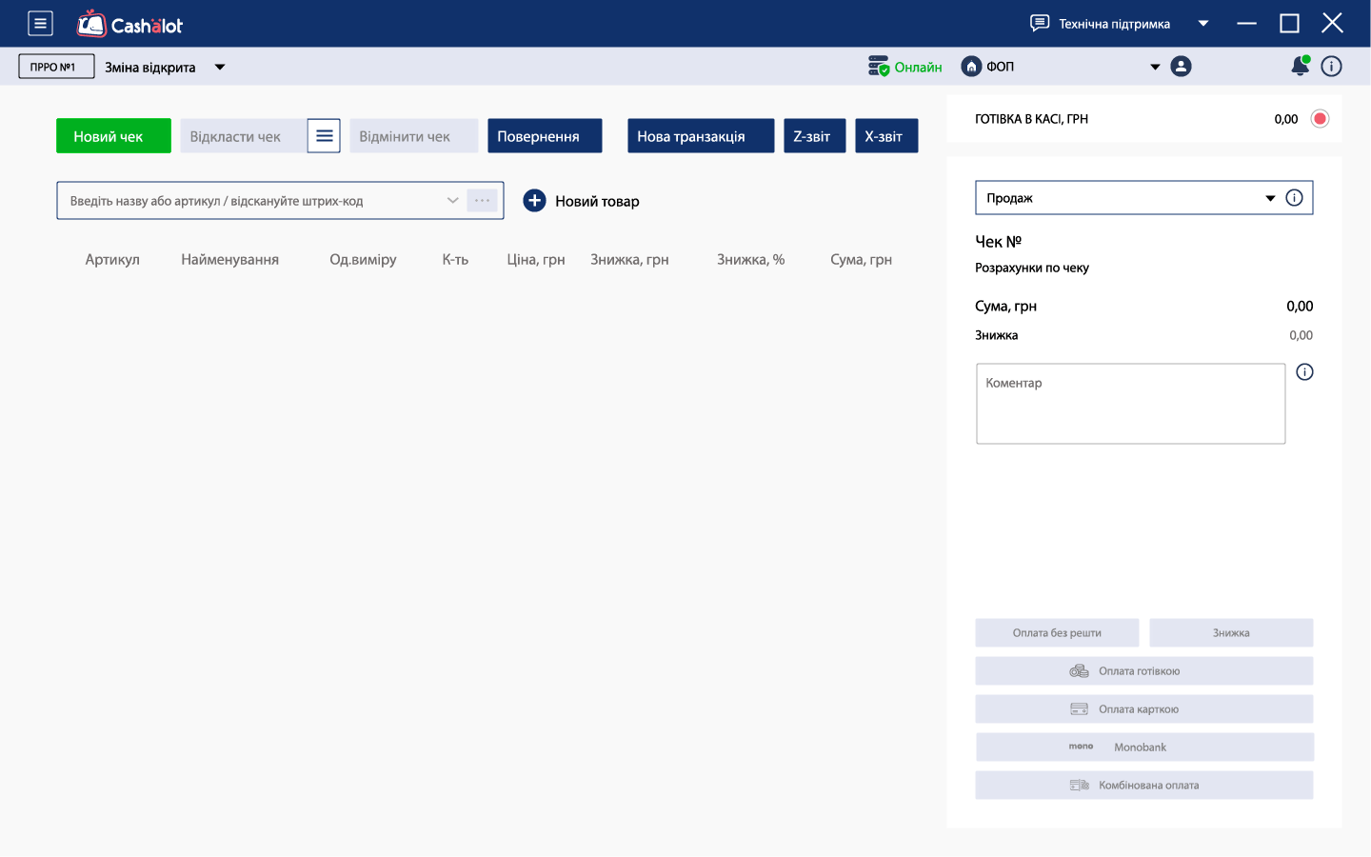
Task: Expand the Зміна відкрита dropdown
Action: 220,68
